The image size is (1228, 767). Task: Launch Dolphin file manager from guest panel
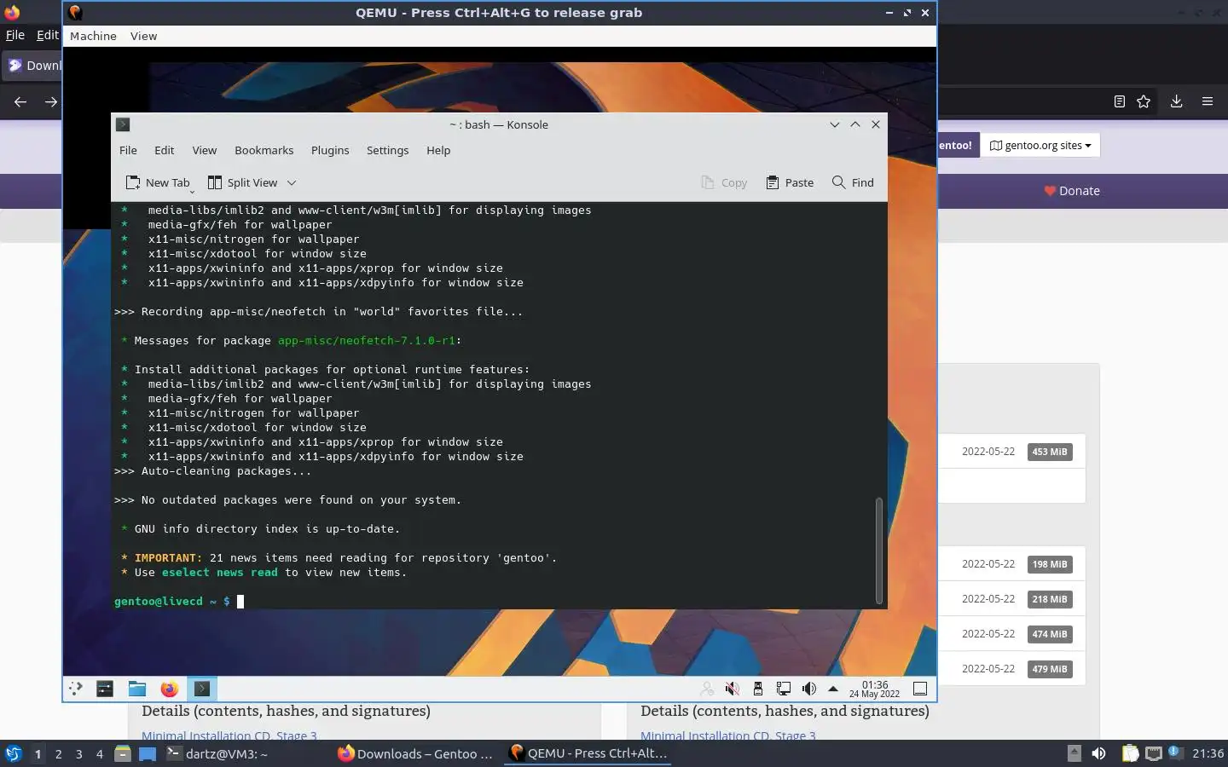[x=137, y=689]
